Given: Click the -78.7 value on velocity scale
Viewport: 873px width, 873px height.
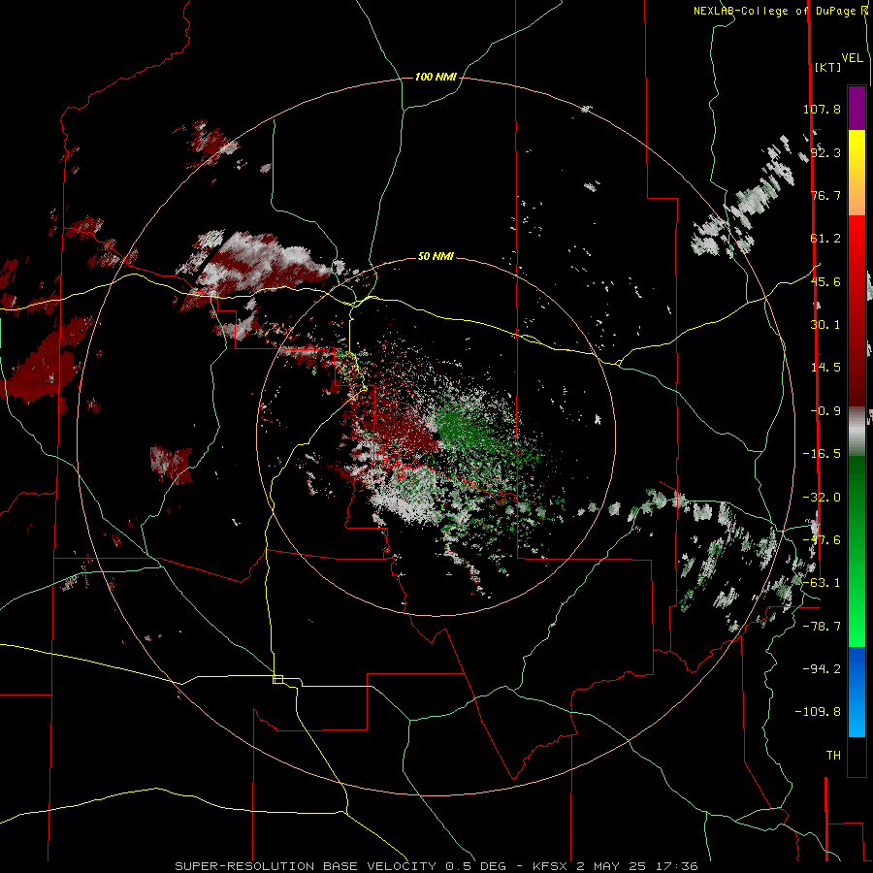Looking at the screenshot, I should [822, 627].
